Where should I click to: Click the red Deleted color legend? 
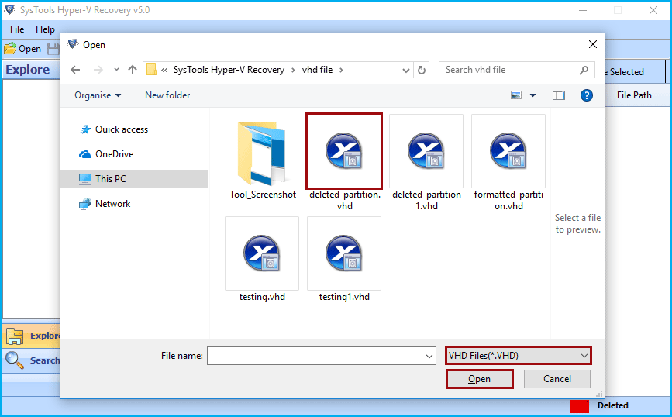click(580, 406)
